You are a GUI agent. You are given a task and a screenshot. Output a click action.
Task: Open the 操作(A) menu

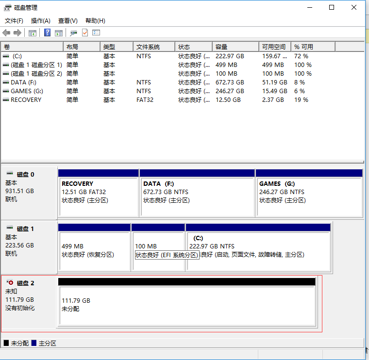point(40,21)
